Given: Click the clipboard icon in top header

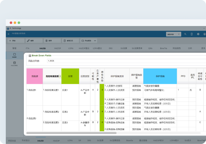Looking at the screenshot, I should pyautogui.click(x=192, y=34).
